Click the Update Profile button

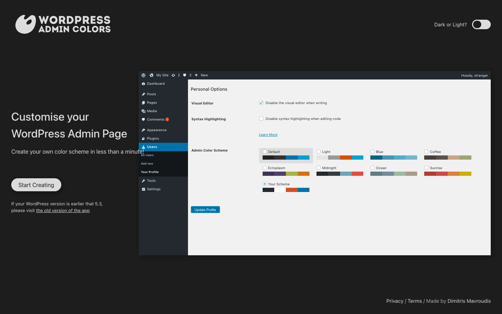(x=205, y=210)
